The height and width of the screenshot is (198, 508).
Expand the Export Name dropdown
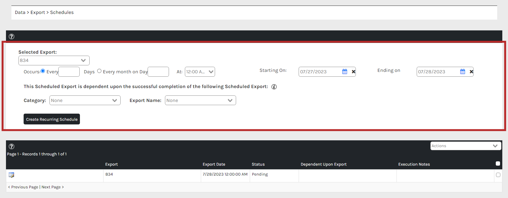tap(201, 100)
